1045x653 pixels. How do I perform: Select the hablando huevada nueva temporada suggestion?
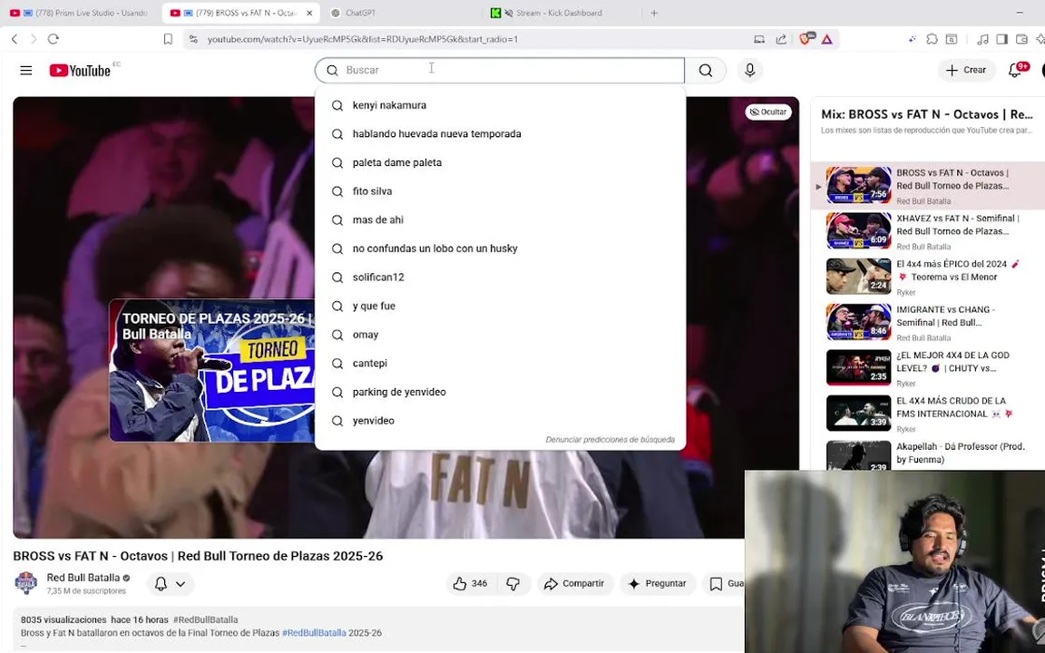pyautogui.click(x=500, y=134)
